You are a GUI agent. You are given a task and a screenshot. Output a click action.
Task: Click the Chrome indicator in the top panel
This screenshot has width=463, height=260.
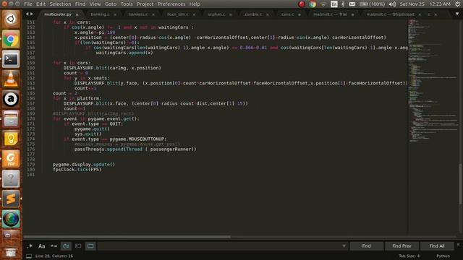tap(313, 4)
